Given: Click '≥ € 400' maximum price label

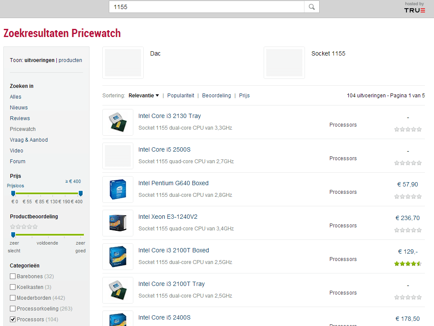Looking at the screenshot, I should coord(73,181).
